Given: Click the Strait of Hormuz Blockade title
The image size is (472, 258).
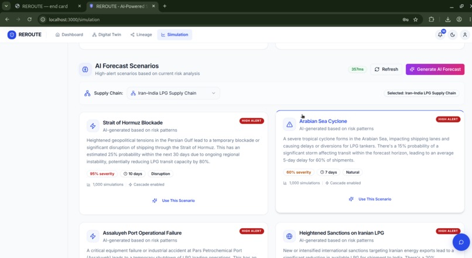Looking at the screenshot, I should tap(132, 123).
